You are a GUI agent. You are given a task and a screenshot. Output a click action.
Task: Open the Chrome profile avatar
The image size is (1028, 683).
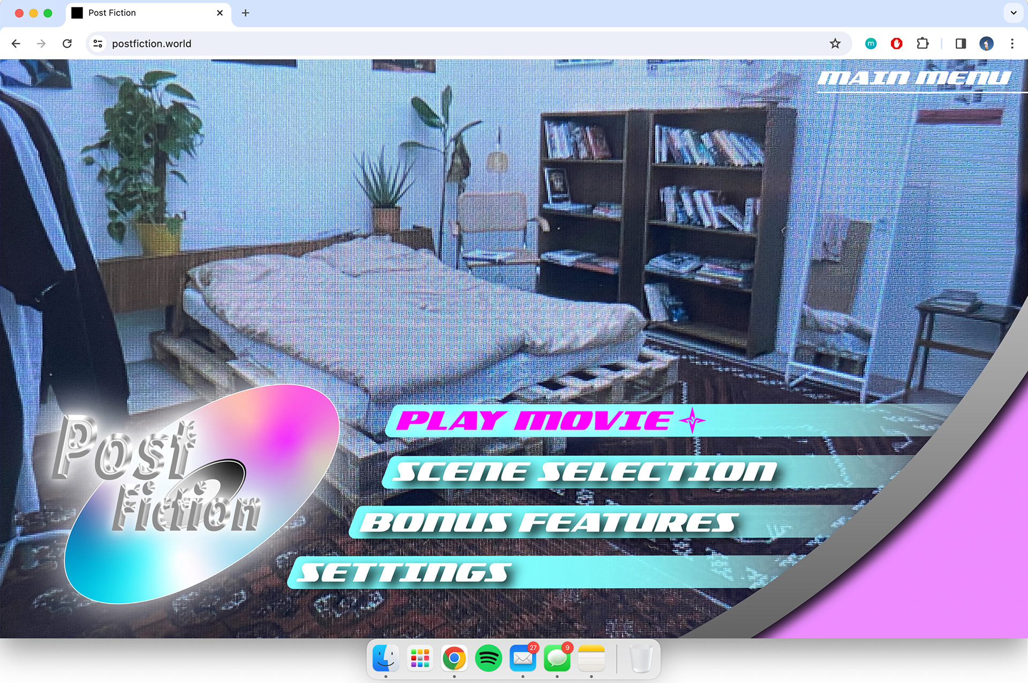986,43
